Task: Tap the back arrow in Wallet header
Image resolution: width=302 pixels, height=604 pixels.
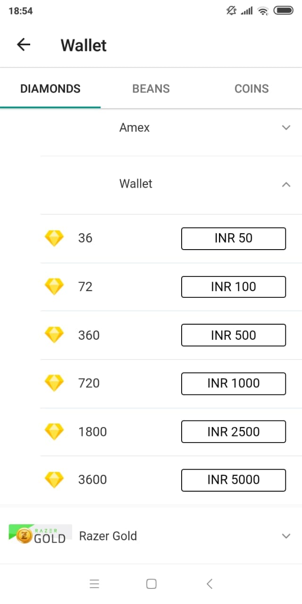Action: (24, 45)
